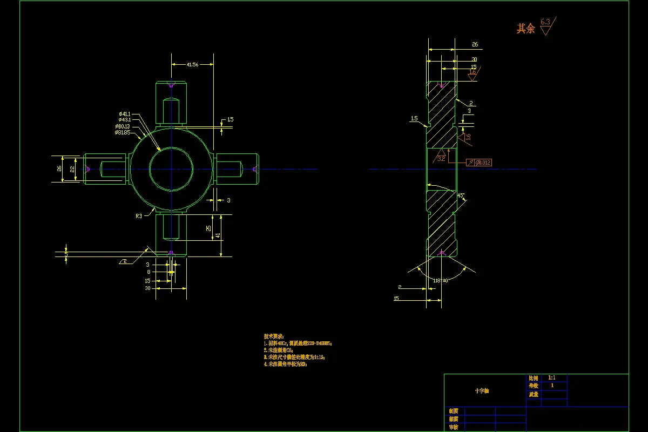Select the 比例 cell in title block
This screenshot has height=432, width=648.
coord(534,378)
